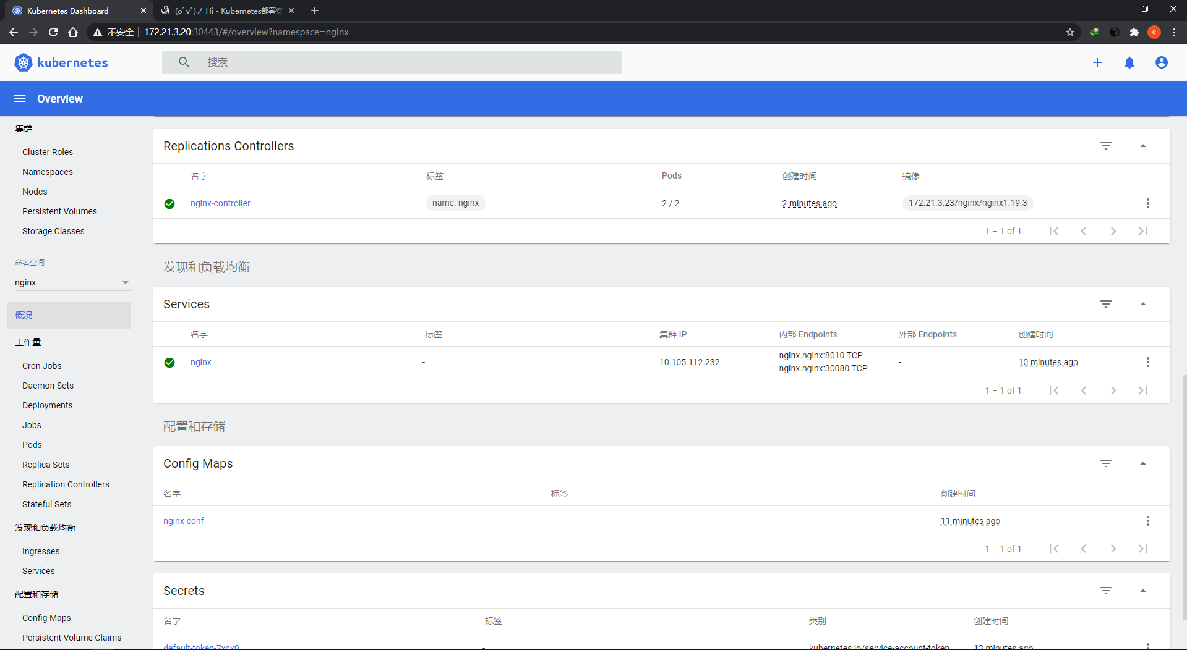
Task: Select the 概况 overview sidebar item
Action: [69, 315]
